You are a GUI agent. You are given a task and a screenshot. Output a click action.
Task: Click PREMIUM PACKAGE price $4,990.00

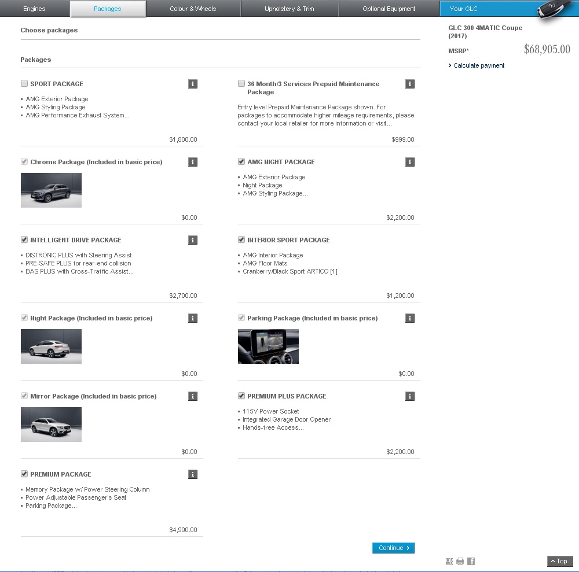pos(183,530)
